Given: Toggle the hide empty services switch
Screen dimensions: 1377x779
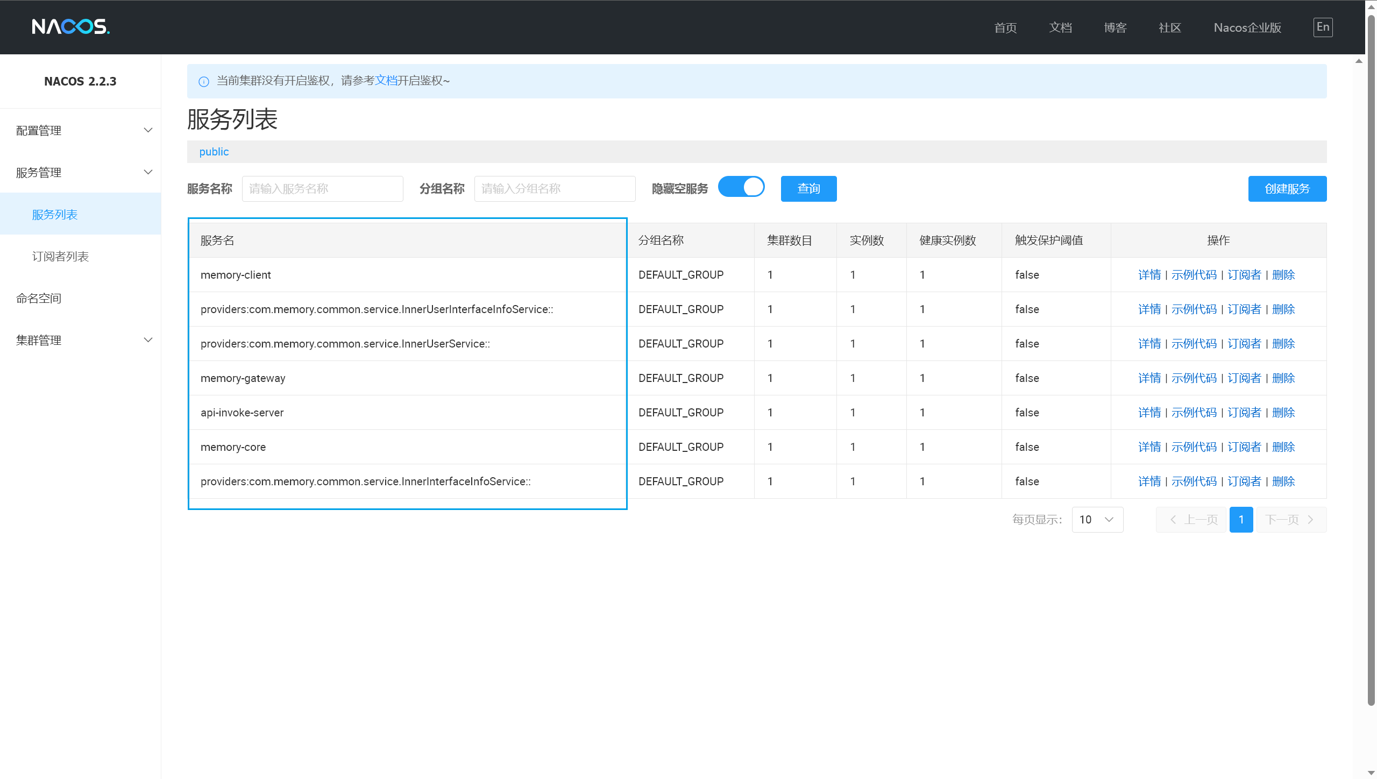Looking at the screenshot, I should coord(741,187).
